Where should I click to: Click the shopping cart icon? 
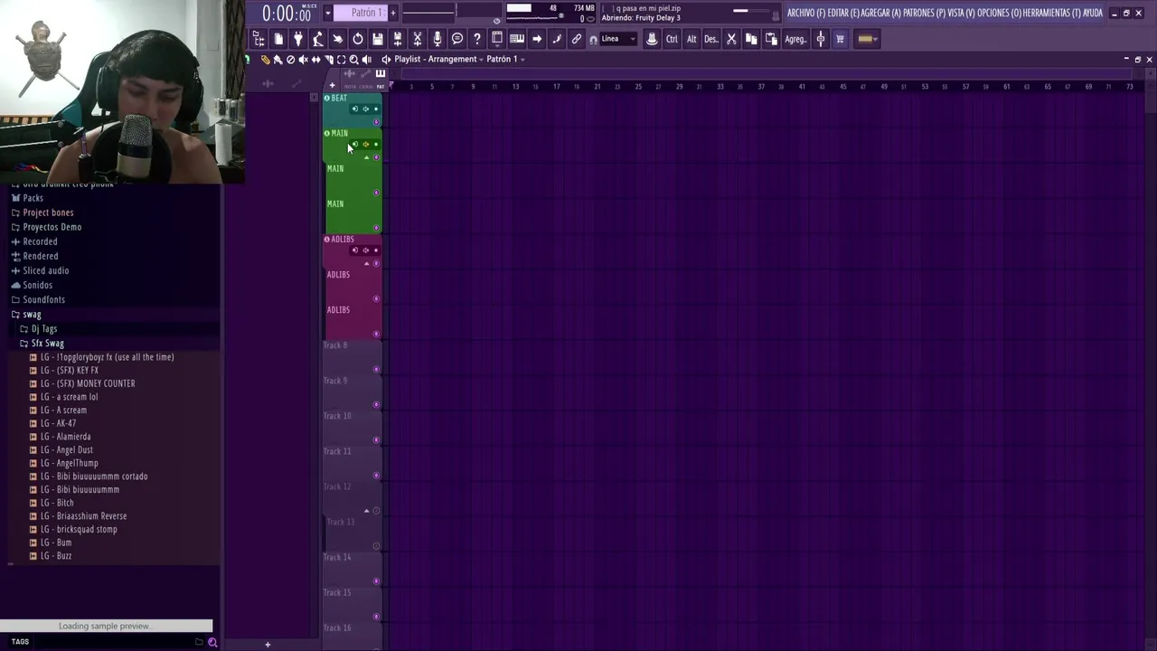(x=840, y=39)
